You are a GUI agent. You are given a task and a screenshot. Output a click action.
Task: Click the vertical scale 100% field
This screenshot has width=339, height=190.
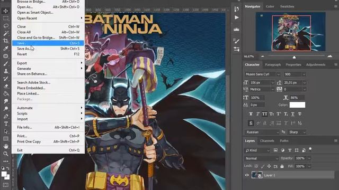[257, 98]
